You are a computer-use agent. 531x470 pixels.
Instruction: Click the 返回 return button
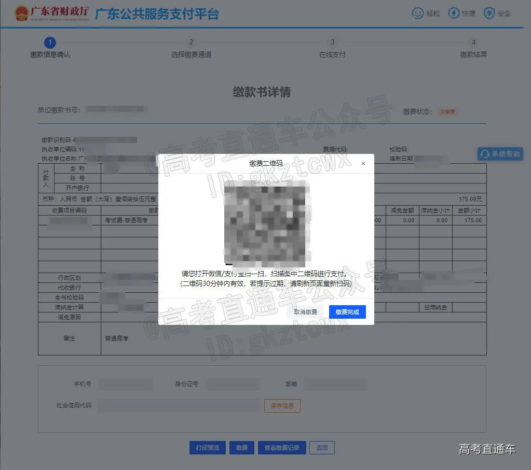coord(322,447)
